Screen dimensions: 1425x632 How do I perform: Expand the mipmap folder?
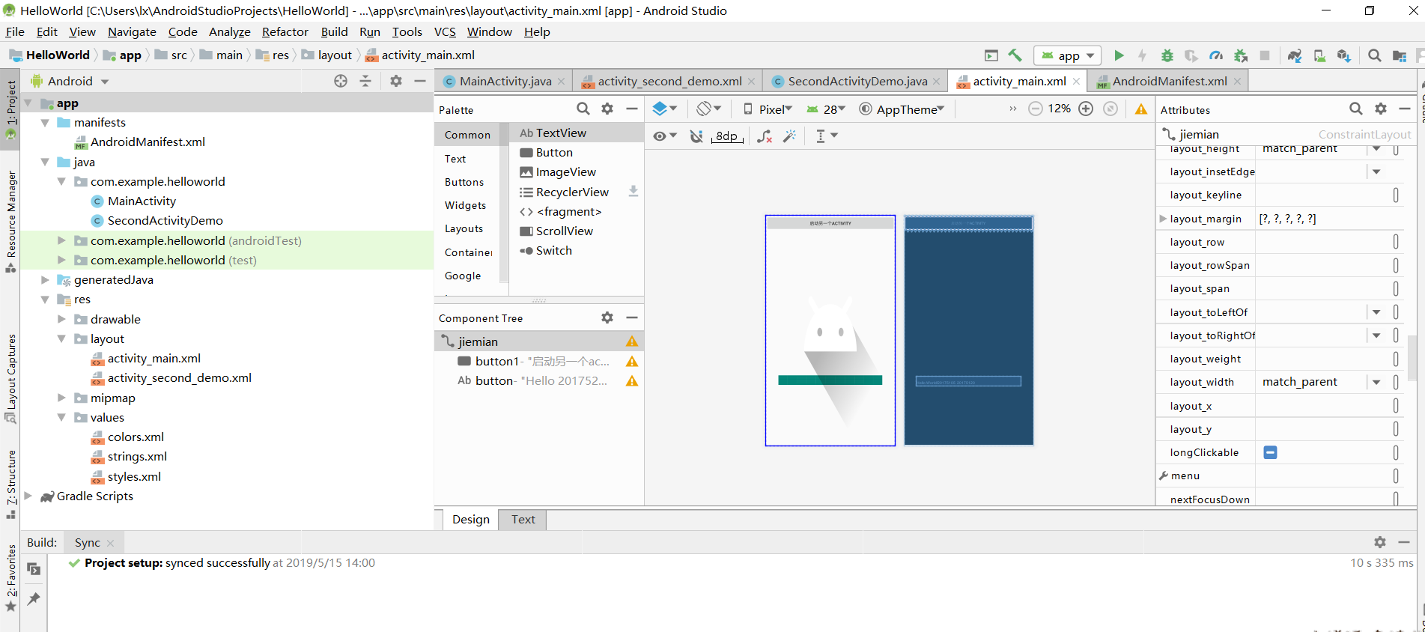click(x=62, y=398)
